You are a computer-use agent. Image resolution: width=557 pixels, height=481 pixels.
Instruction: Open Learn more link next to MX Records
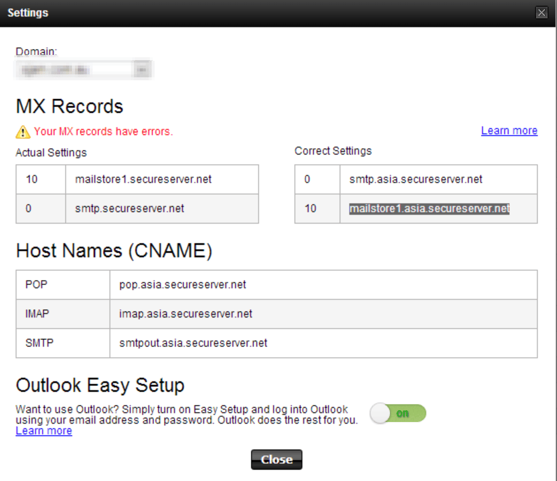pyautogui.click(x=509, y=130)
